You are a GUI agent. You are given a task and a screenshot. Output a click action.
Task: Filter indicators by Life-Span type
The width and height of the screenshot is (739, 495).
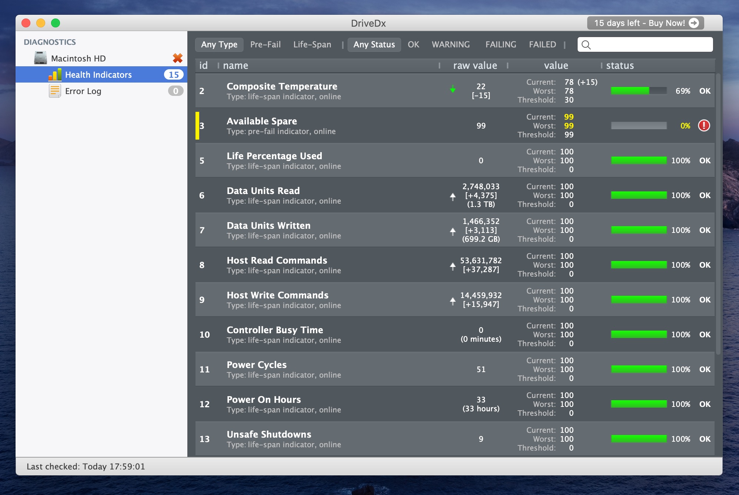tap(312, 44)
